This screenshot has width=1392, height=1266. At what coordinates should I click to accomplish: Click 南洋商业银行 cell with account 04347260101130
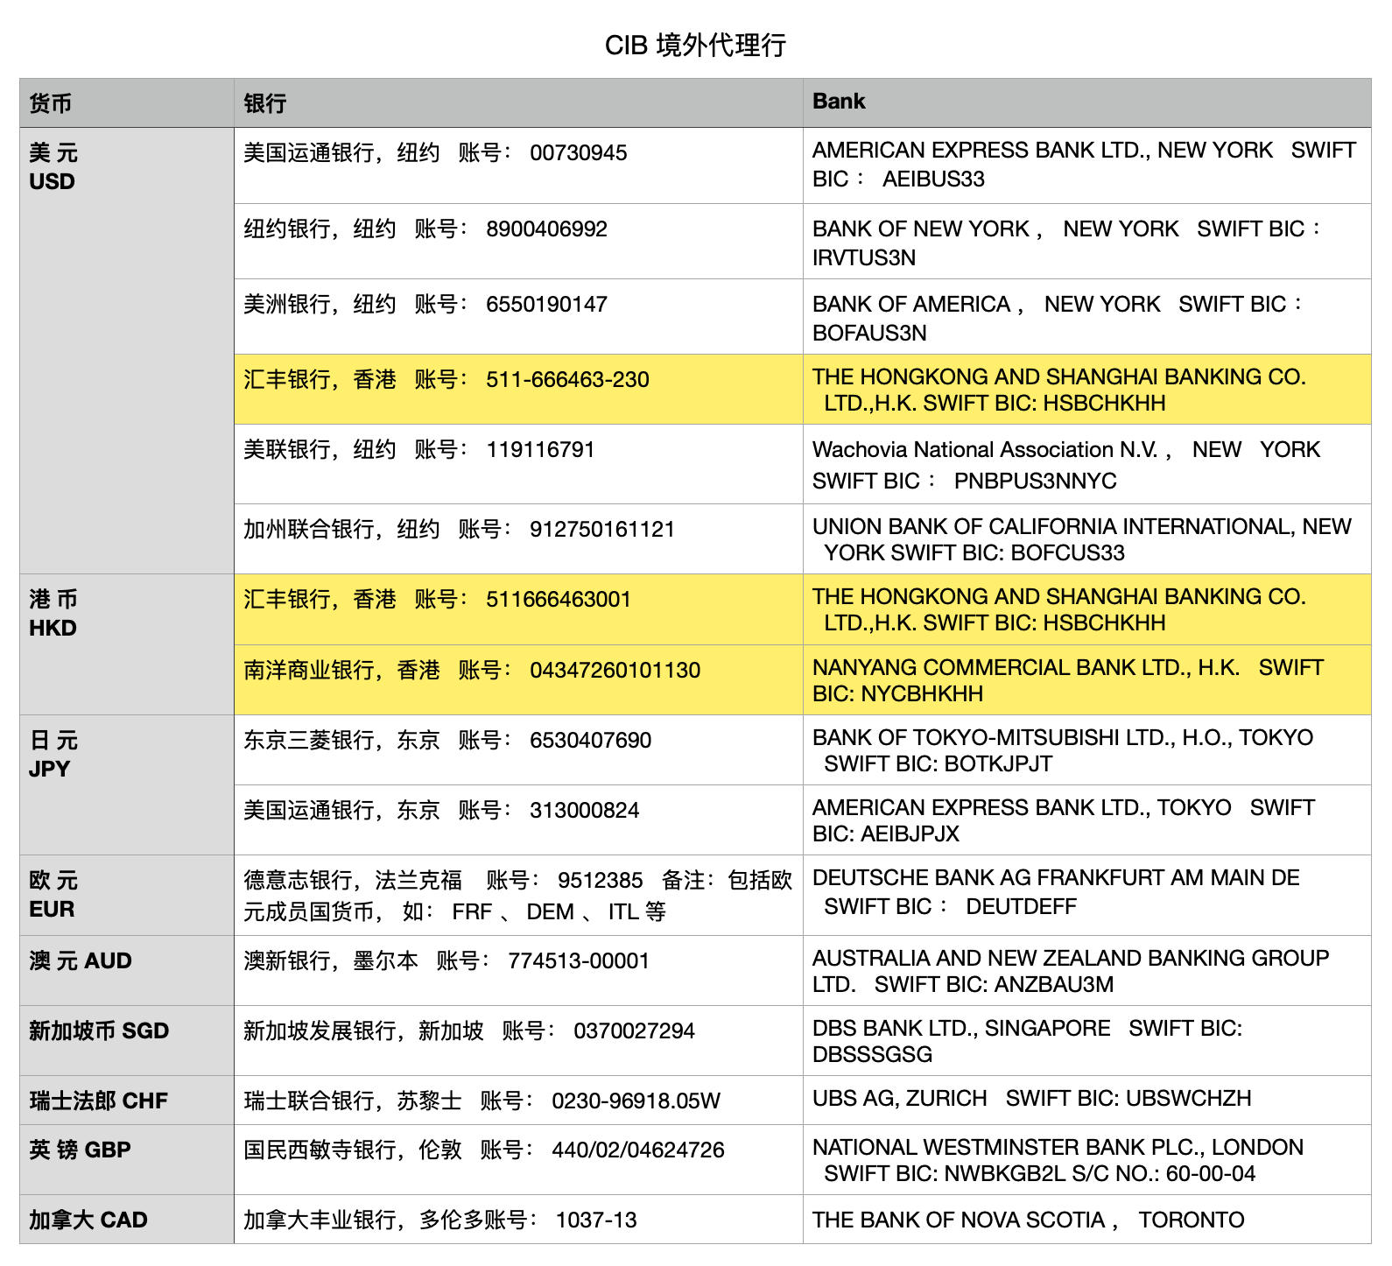click(x=518, y=680)
